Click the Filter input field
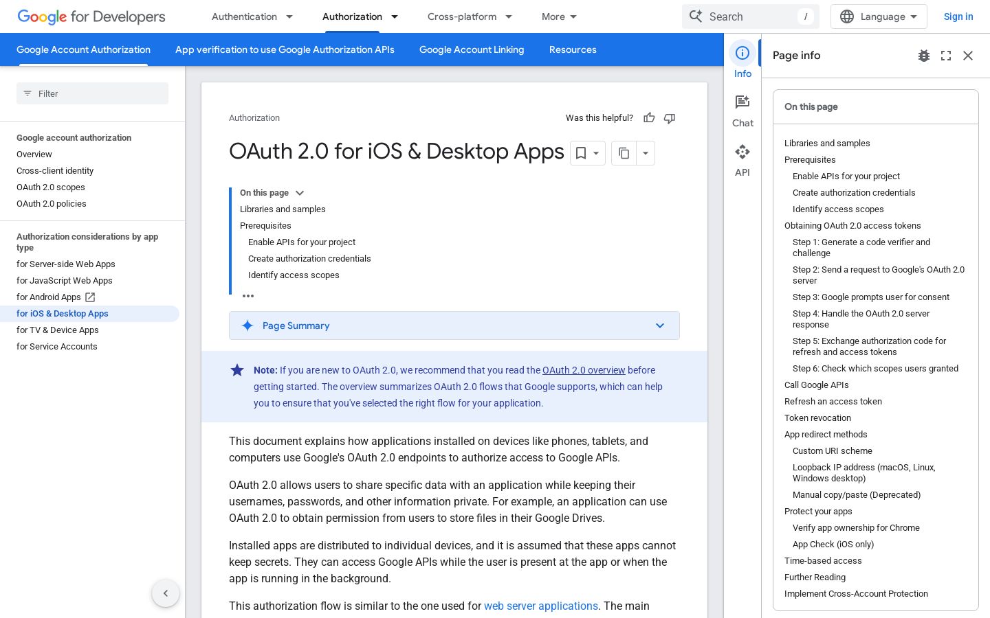990x618 pixels. 92,93
